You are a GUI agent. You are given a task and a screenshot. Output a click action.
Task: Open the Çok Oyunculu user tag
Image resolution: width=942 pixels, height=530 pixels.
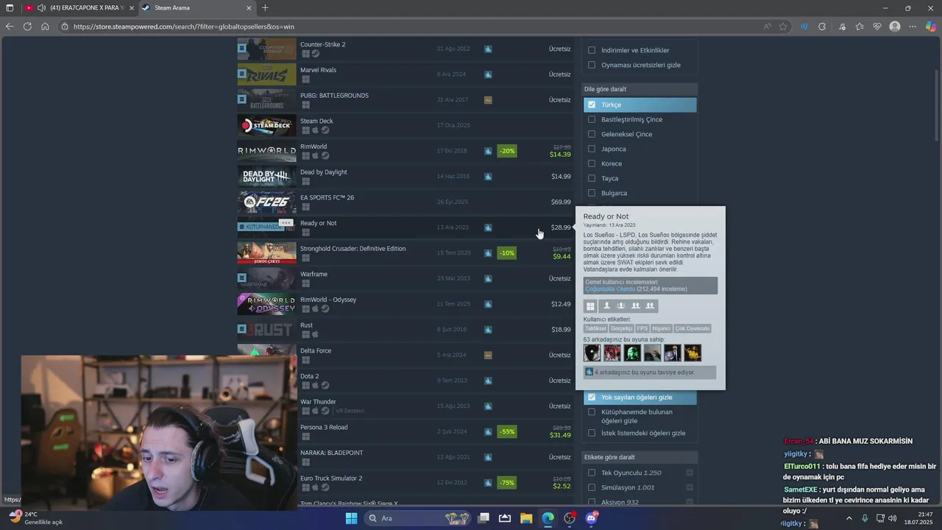[x=693, y=328]
